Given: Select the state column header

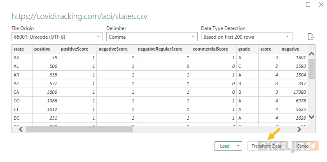Looking at the screenshot, I should coord(22,49).
